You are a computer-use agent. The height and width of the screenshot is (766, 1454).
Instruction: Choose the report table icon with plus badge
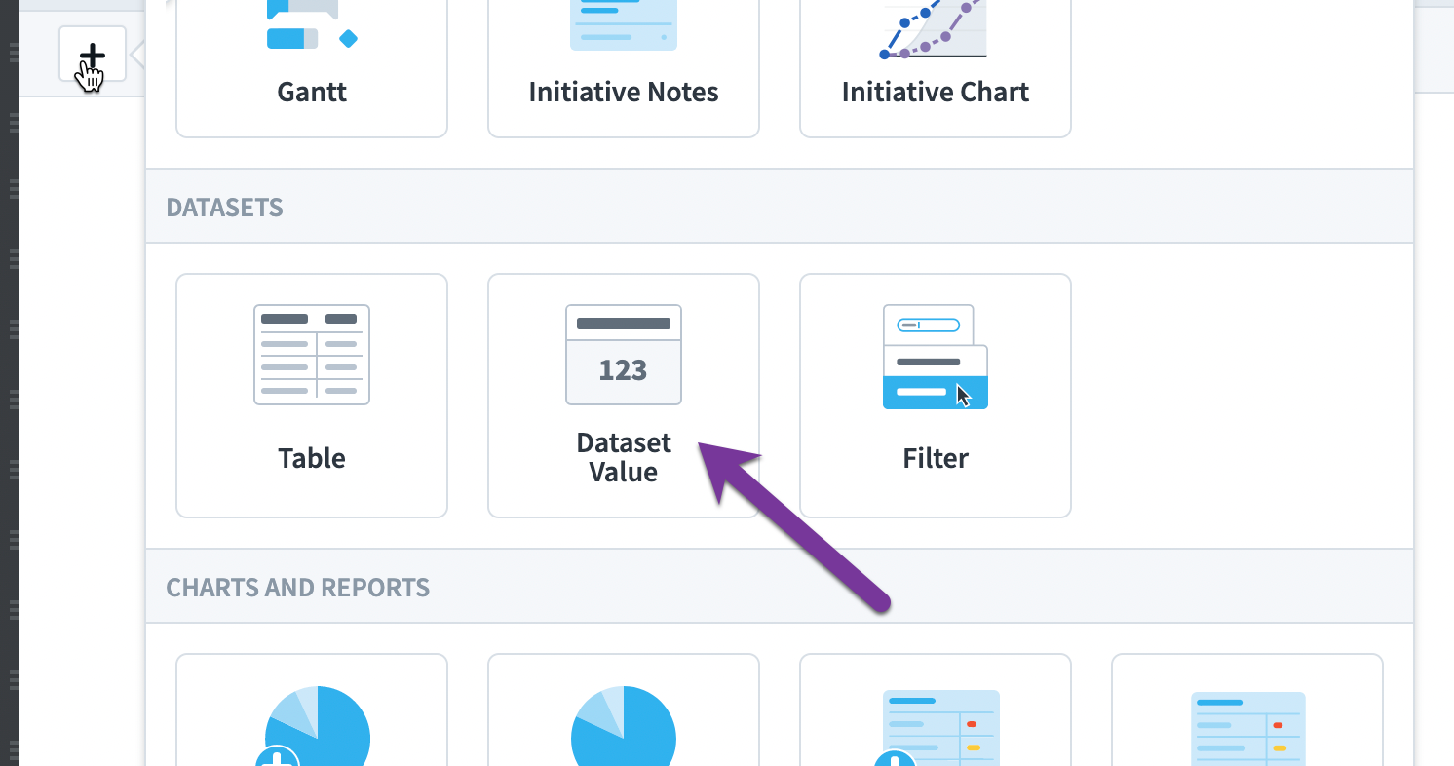[937, 728]
